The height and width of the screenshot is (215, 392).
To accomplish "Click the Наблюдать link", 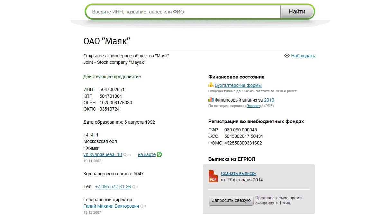I will [303, 56].
